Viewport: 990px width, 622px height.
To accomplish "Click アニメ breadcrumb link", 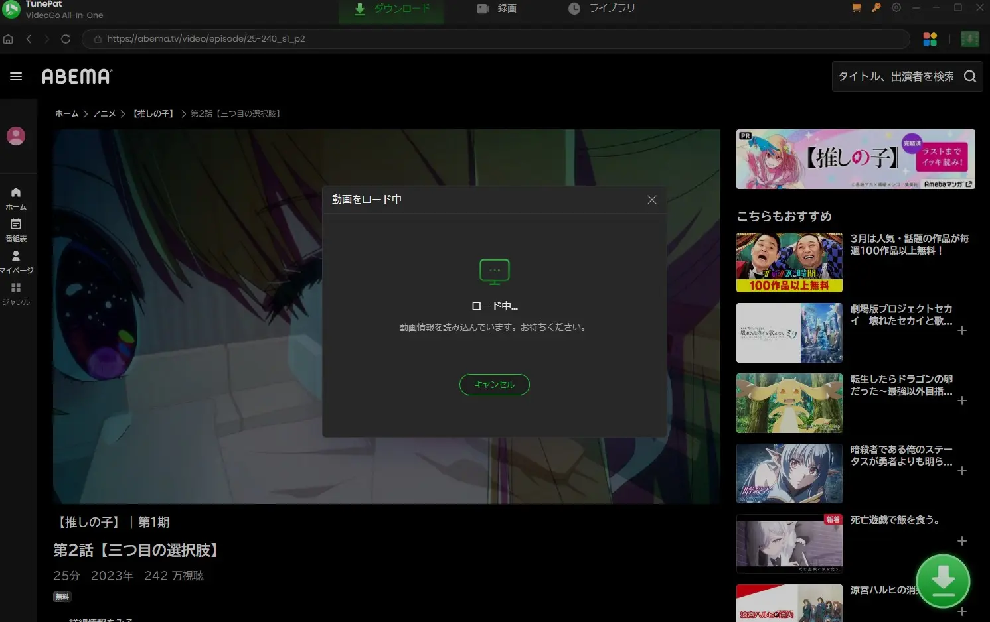I will point(104,114).
